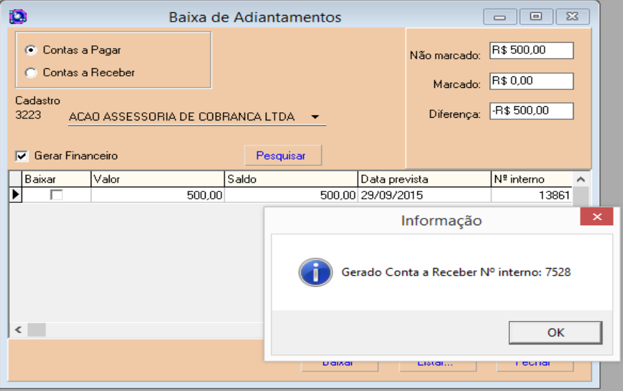This screenshot has width=623, height=391.
Task: Click the Valor column header
Action: click(156, 179)
